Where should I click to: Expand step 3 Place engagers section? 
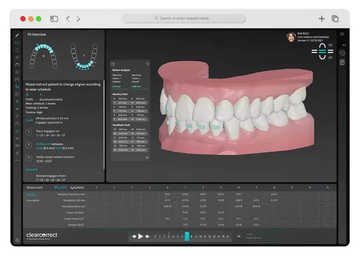(x=29, y=132)
